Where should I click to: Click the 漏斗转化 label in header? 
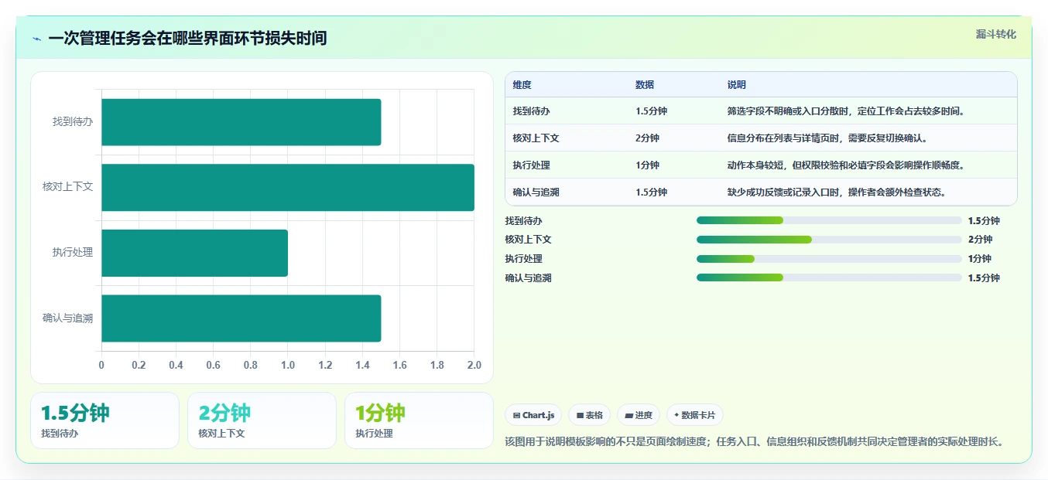[x=995, y=35]
